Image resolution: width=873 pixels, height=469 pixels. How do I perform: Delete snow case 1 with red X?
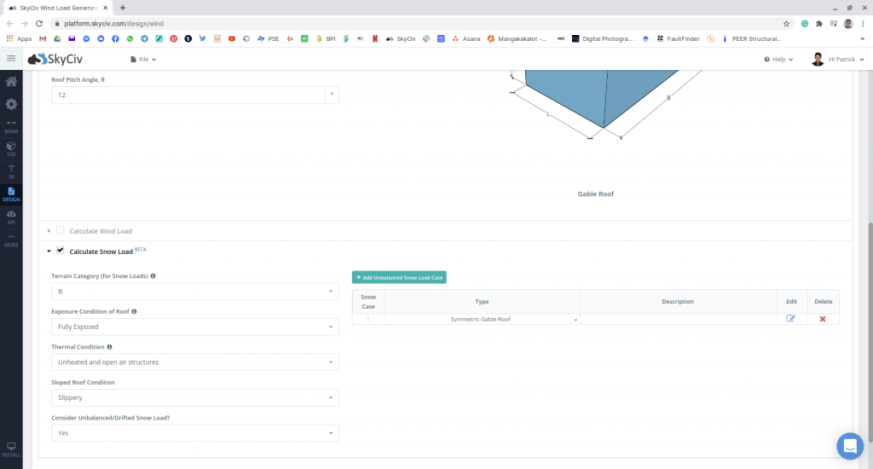pyautogui.click(x=823, y=319)
